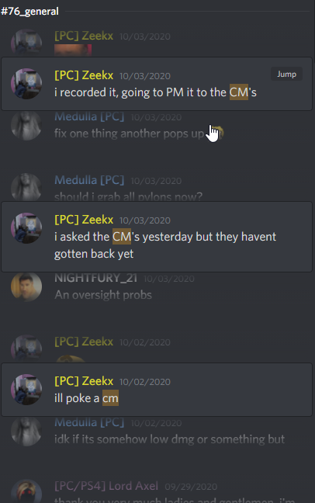Click the Jump button on first result
The height and width of the screenshot is (503, 315).
(286, 74)
